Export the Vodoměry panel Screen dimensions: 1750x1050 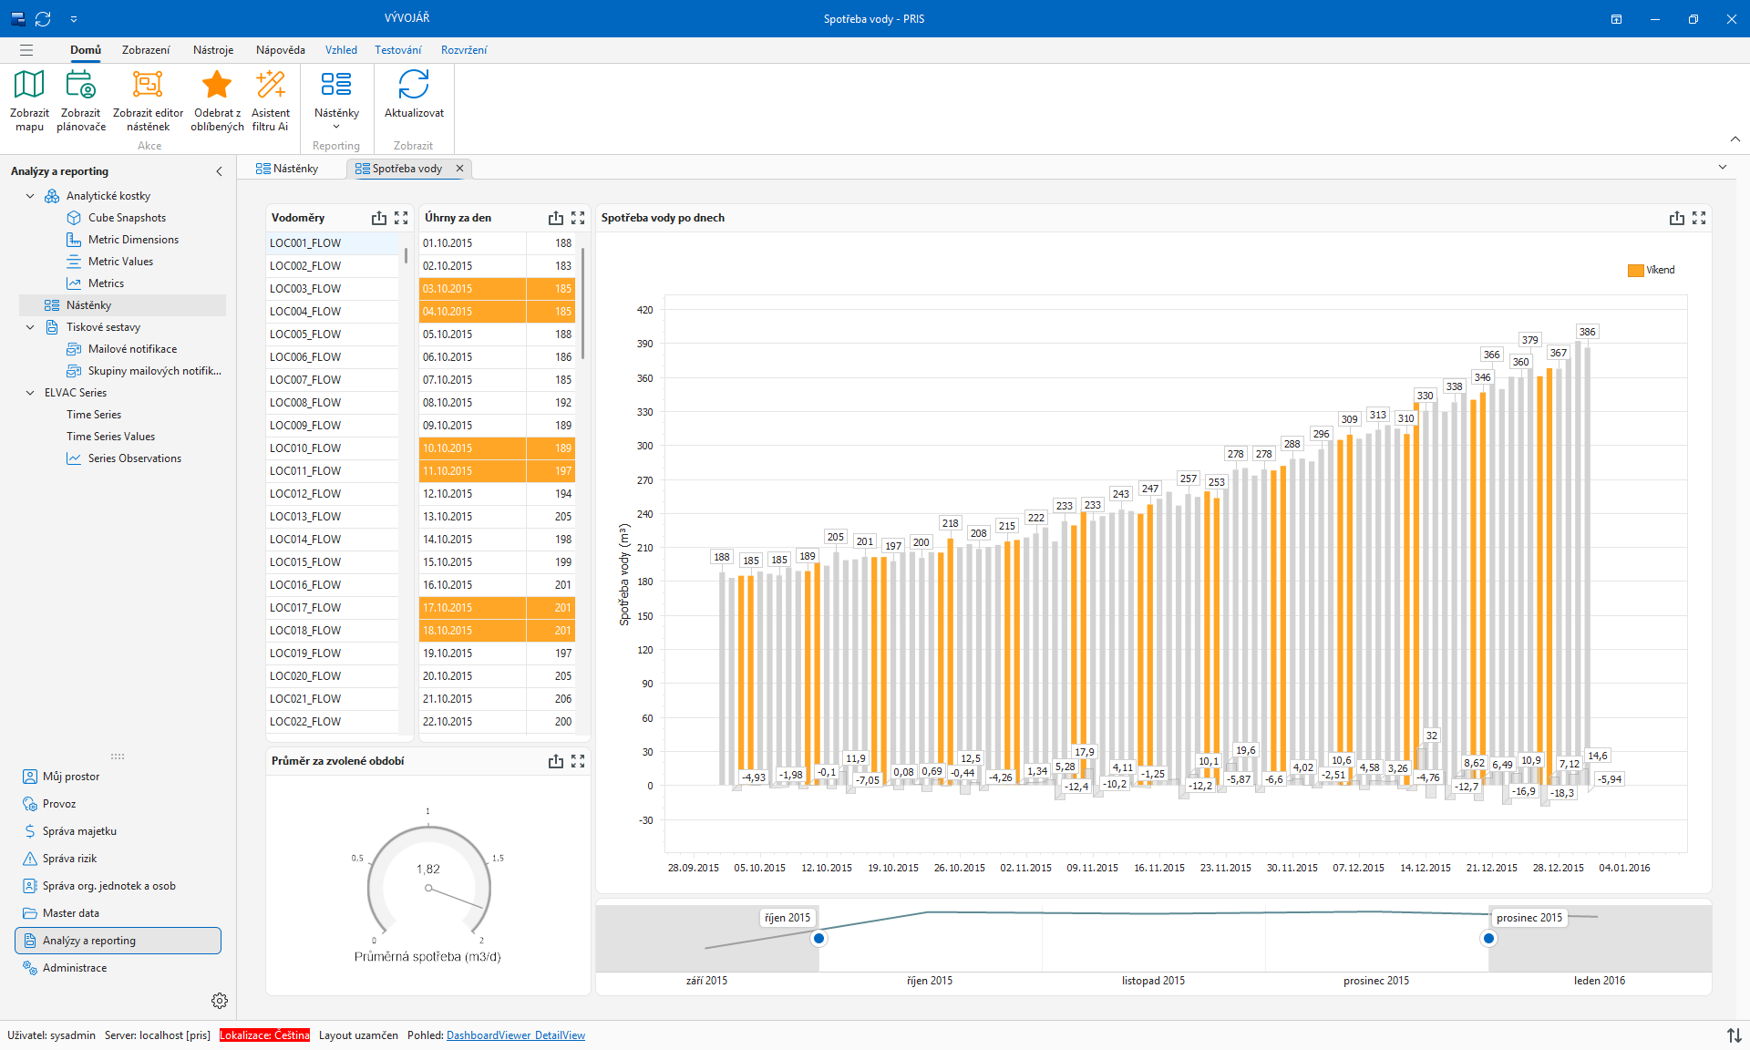pos(379,218)
